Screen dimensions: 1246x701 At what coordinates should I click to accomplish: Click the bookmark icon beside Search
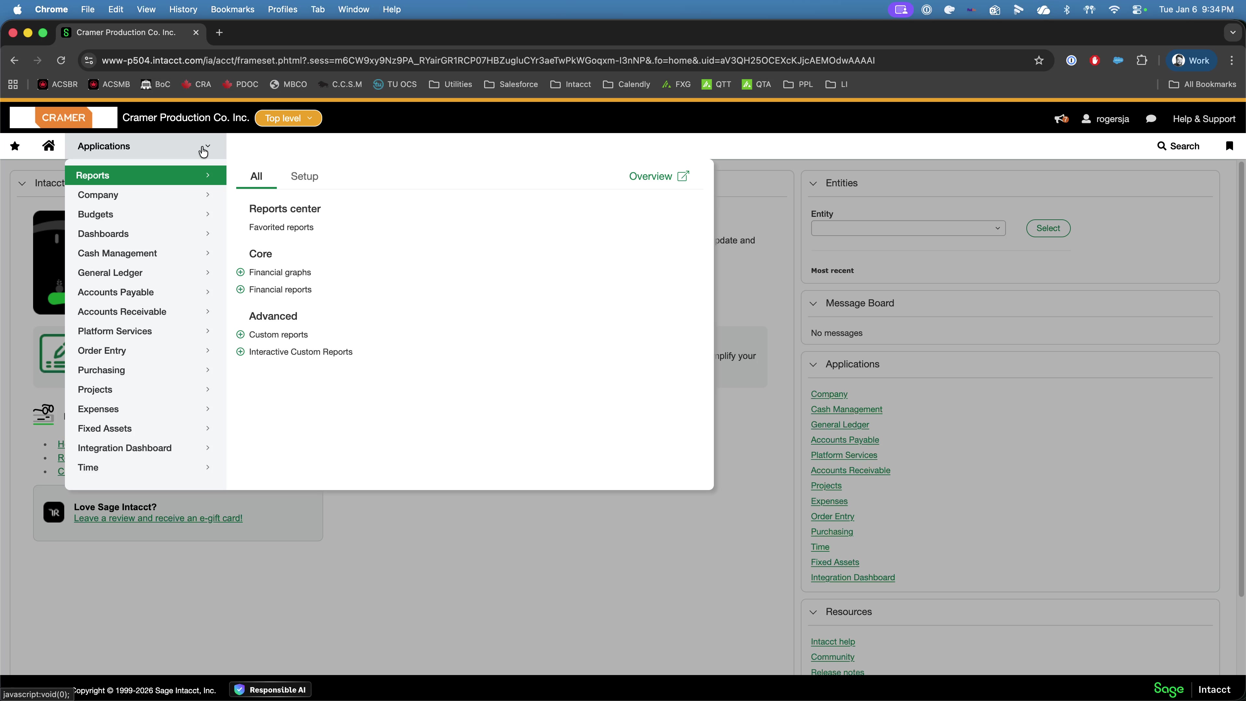pos(1229,146)
